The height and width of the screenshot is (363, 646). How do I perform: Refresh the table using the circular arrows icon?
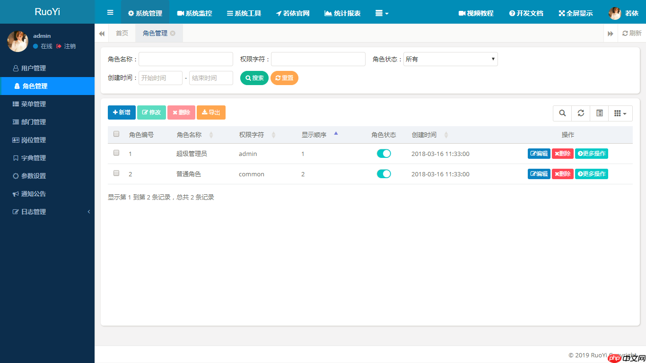581,113
